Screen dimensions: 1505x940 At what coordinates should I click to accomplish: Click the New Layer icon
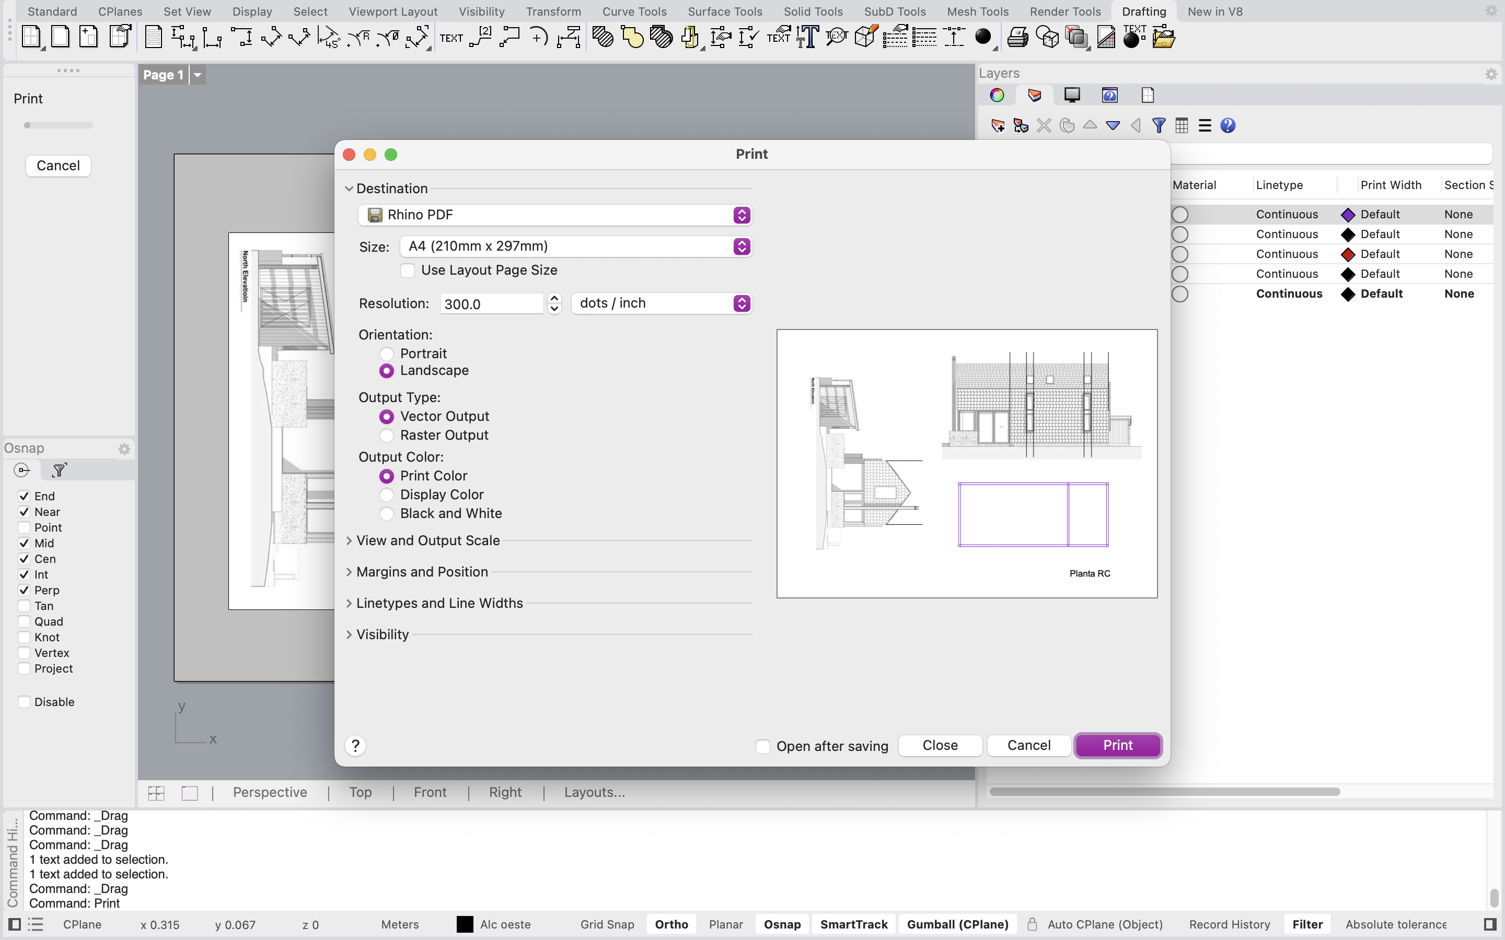998,125
